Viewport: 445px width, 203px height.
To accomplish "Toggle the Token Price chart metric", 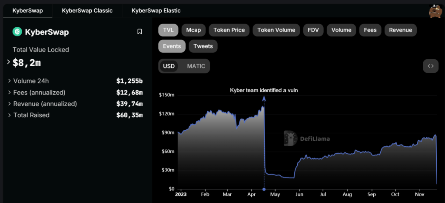I will tap(229, 30).
